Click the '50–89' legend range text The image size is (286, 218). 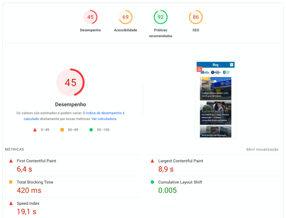click(73, 130)
